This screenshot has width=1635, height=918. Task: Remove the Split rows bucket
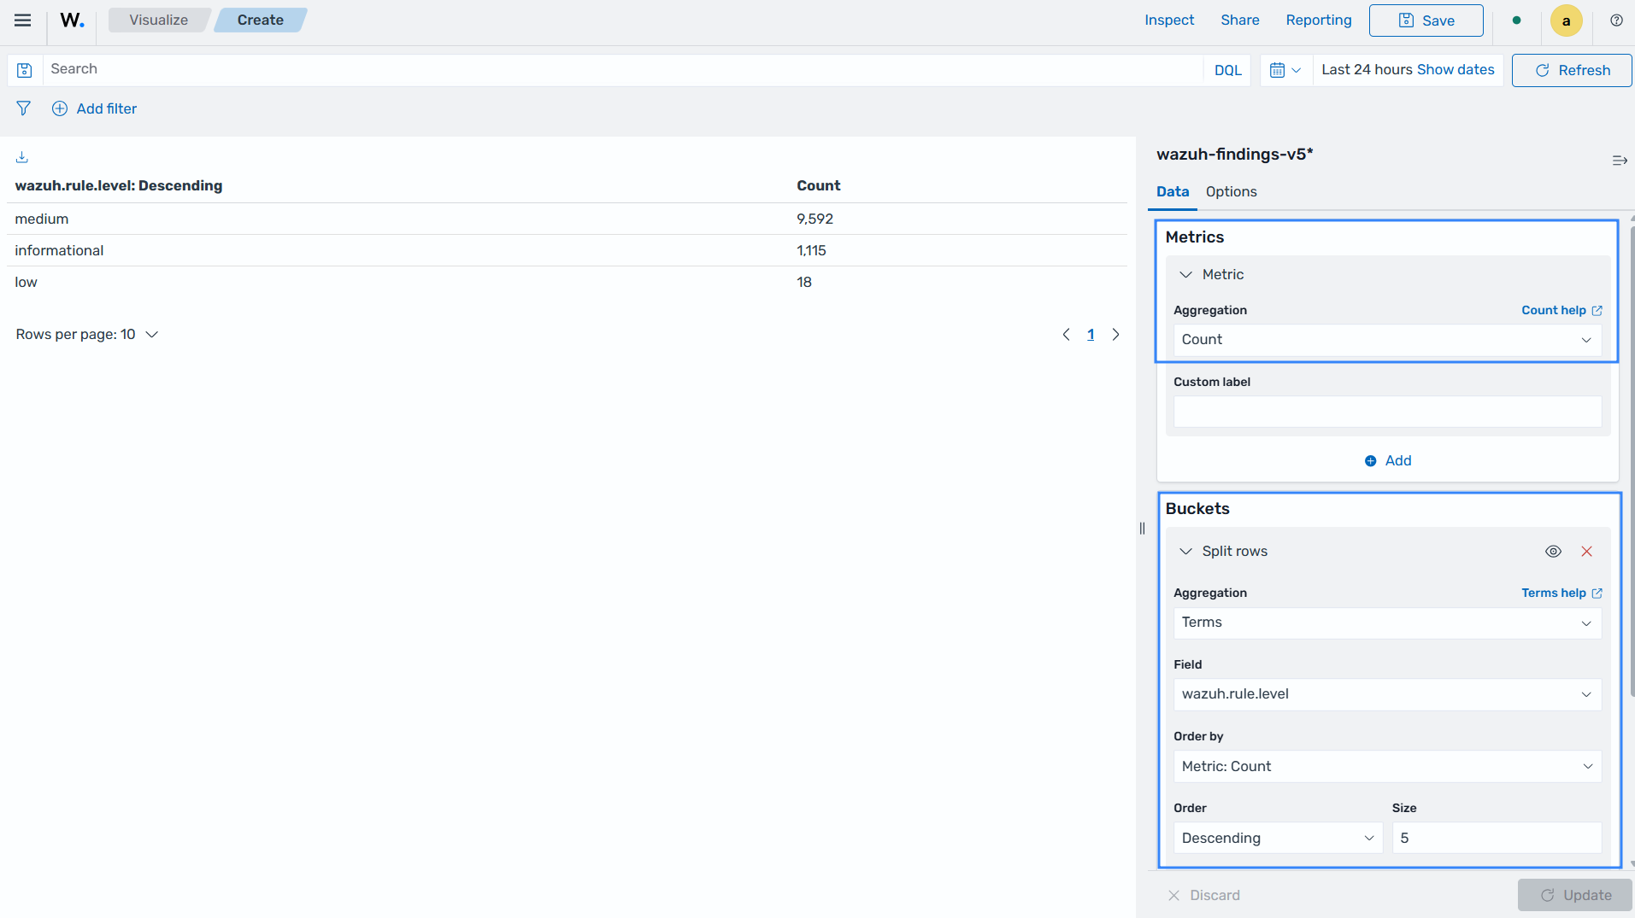coord(1586,552)
